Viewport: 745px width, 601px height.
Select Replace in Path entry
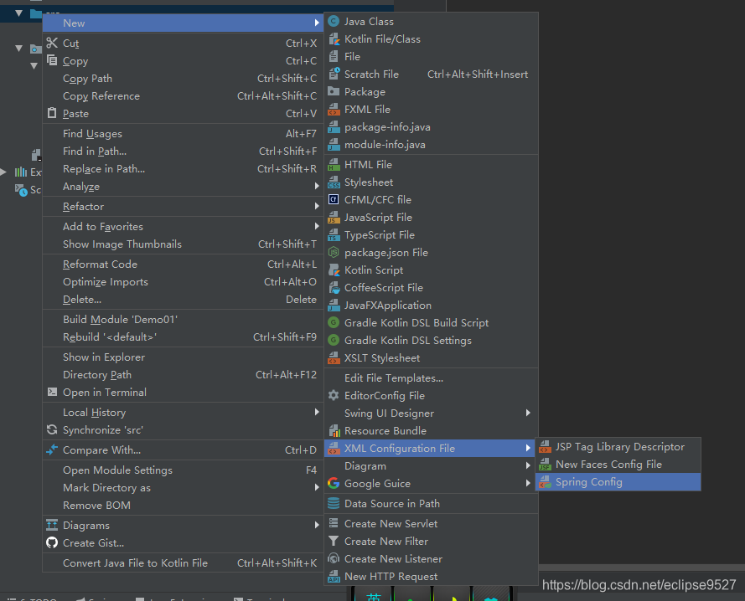[183, 168]
